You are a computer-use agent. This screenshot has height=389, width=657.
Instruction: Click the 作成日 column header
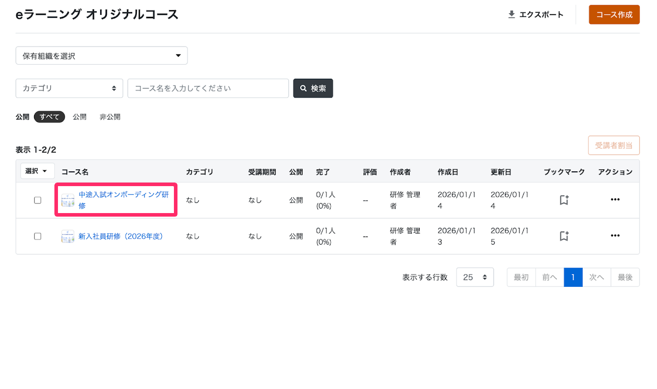point(448,172)
